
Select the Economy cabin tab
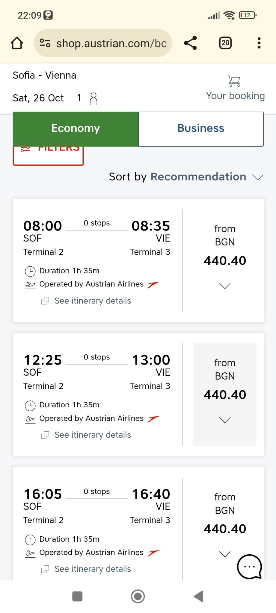[x=76, y=128]
